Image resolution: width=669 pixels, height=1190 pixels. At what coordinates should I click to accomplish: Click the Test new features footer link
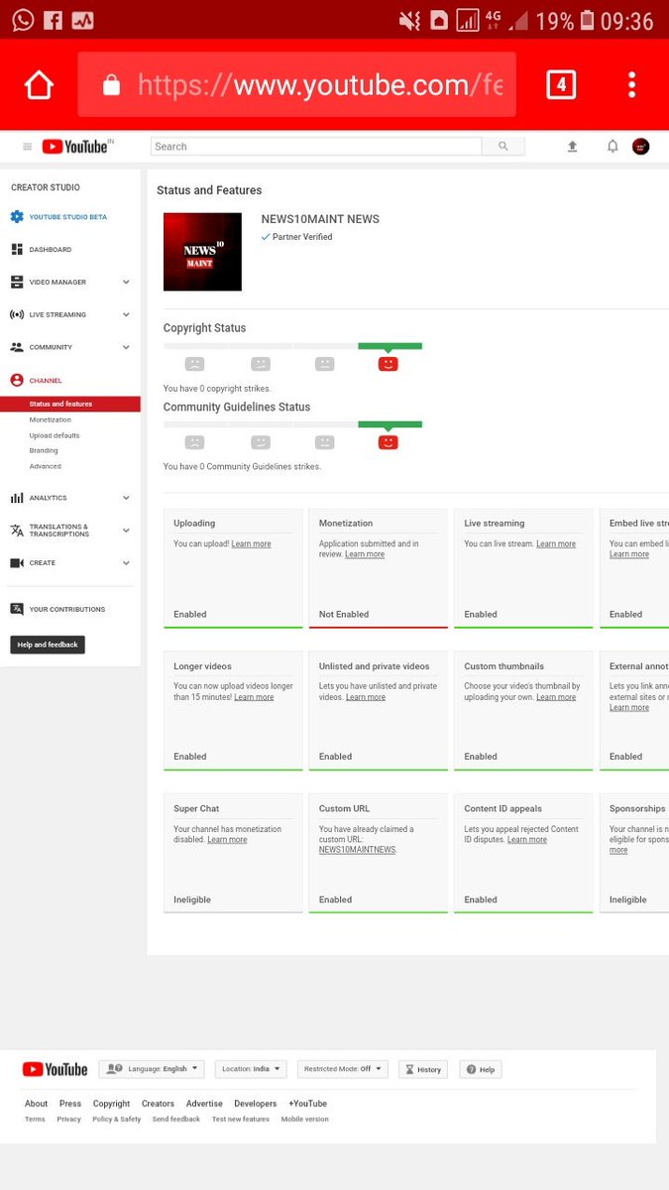[x=241, y=1120]
